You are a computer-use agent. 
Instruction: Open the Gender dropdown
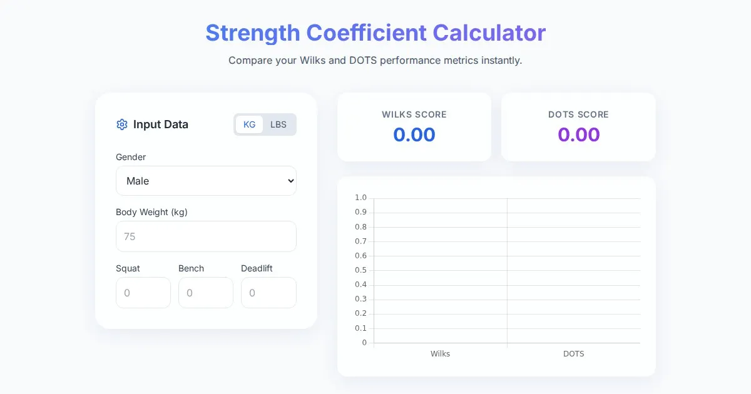coord(206,181)
